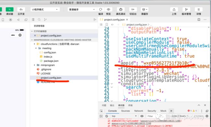Go back with the left arrow icon
Viewport: 211px width, 127px height.
click(x=113, y=25)
